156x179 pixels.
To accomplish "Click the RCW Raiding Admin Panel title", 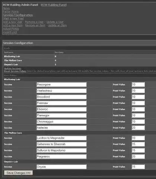I will click(20, 5).
